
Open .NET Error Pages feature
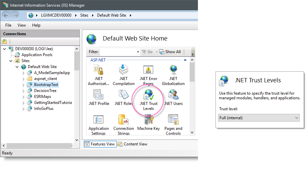coord(149,75)
